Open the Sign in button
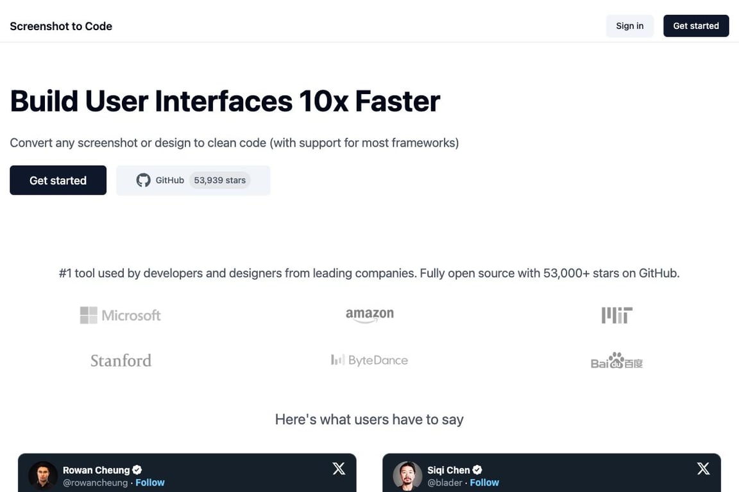Viewport: 739px width, 492px height. [x=629, y=26]
